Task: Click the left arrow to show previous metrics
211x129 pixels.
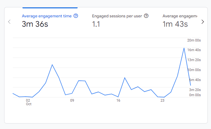Action: 9,22
